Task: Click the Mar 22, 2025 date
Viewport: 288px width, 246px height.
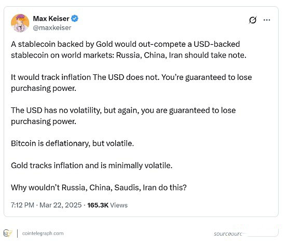Action: click(x=61, y=205)
